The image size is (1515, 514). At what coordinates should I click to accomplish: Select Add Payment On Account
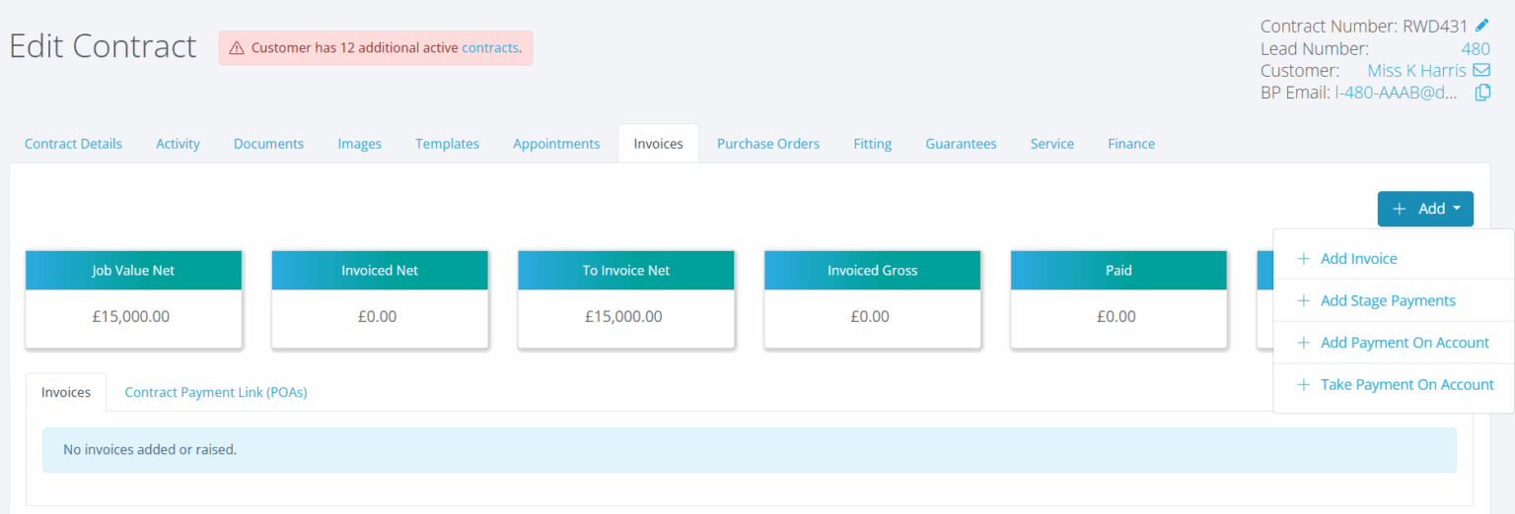1404,343
